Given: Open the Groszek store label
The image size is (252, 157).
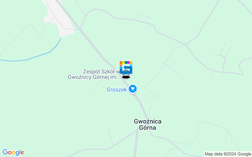Looking at the screenshot, I should pyautogui.click(x=117, y=89).
